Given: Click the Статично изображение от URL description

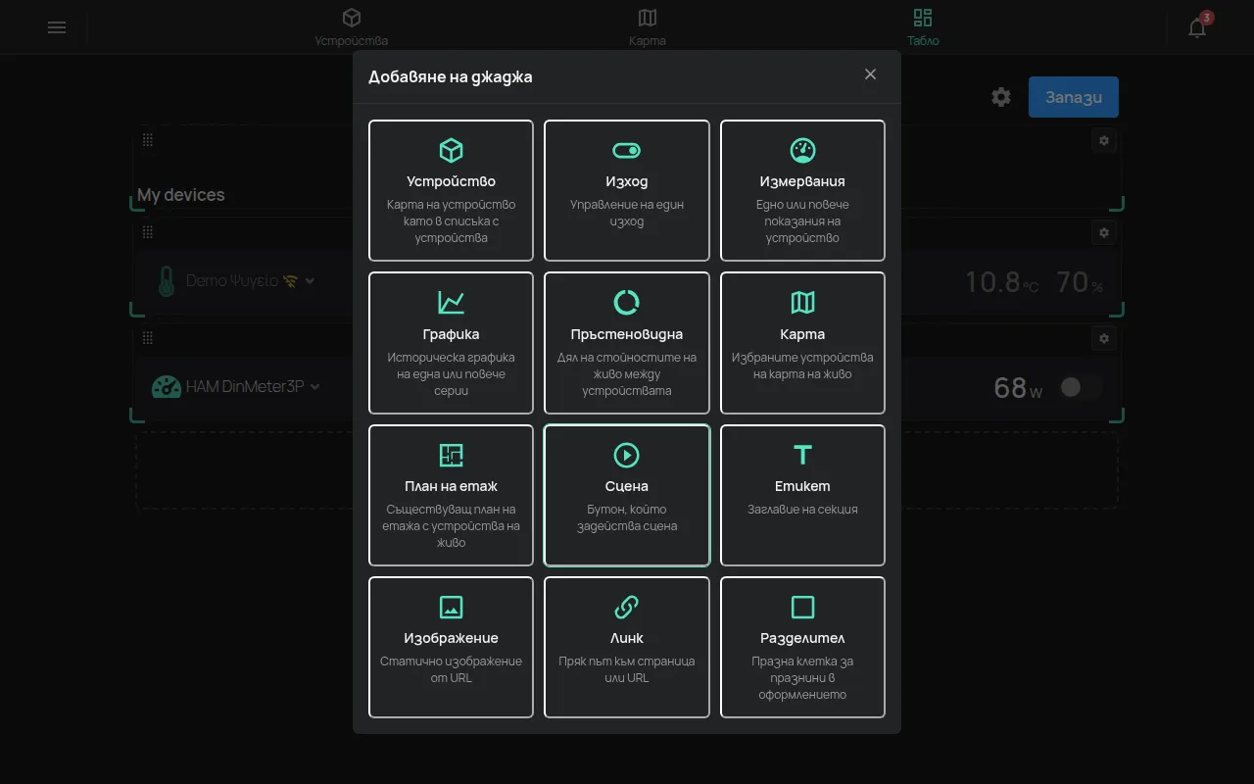Looking at the screenshot, I should pyautogui.click(x=451, y=669).
